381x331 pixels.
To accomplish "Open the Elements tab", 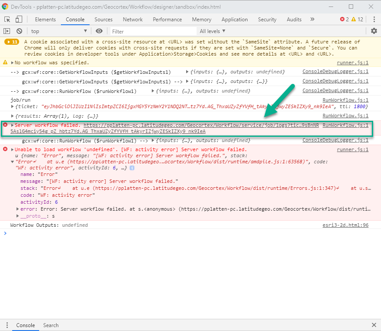I will pyautogui.click(x=45, y=20).
